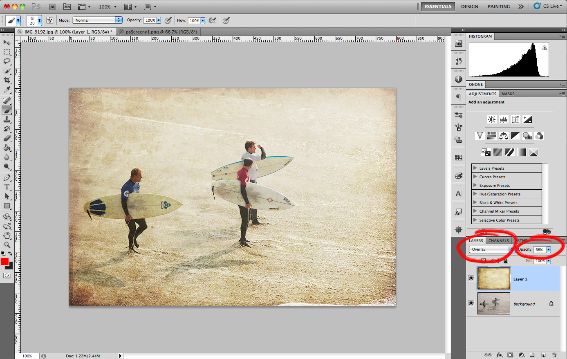Show more workspaces chevron

(520, 7)
